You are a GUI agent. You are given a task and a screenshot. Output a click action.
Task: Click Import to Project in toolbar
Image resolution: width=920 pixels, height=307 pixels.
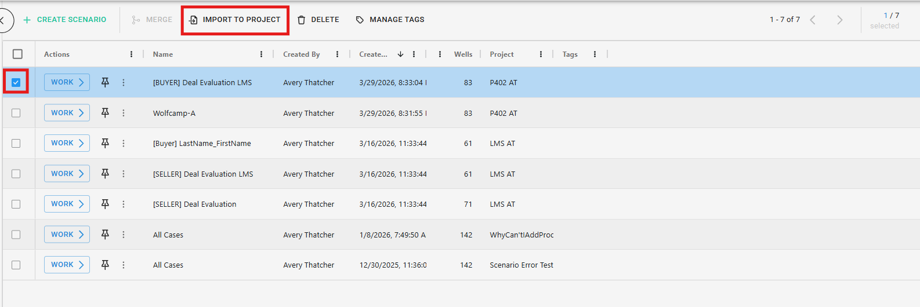pos(235,20)
